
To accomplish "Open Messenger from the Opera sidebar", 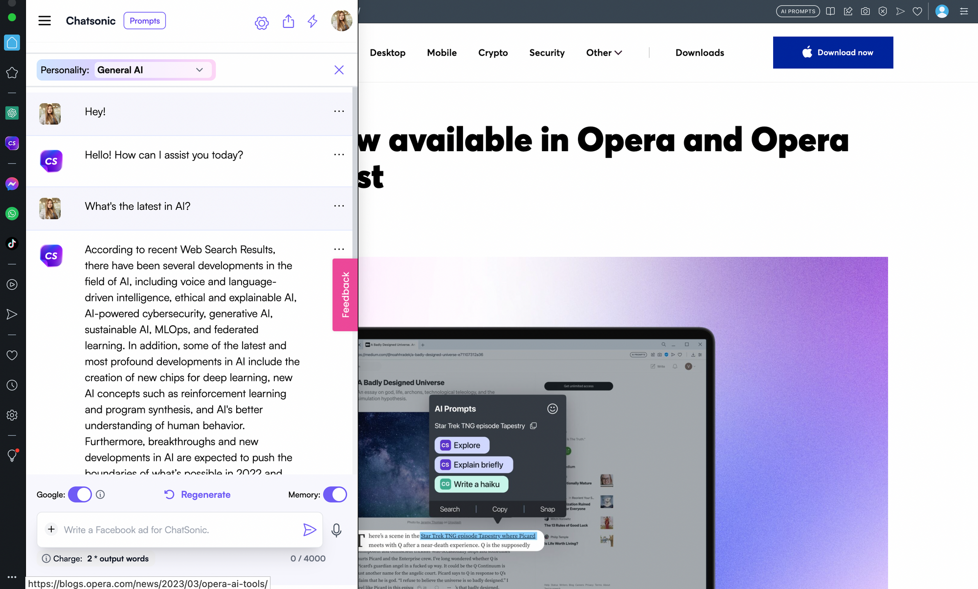I will 12,184.
